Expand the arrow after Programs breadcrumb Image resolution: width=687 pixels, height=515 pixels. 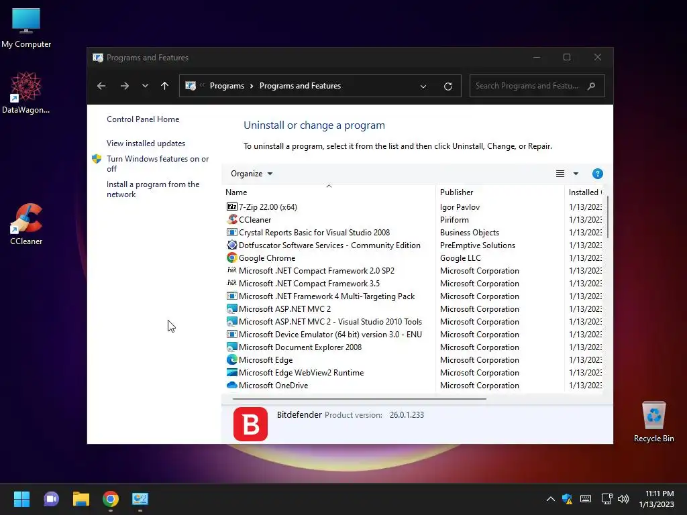point(252,86)
